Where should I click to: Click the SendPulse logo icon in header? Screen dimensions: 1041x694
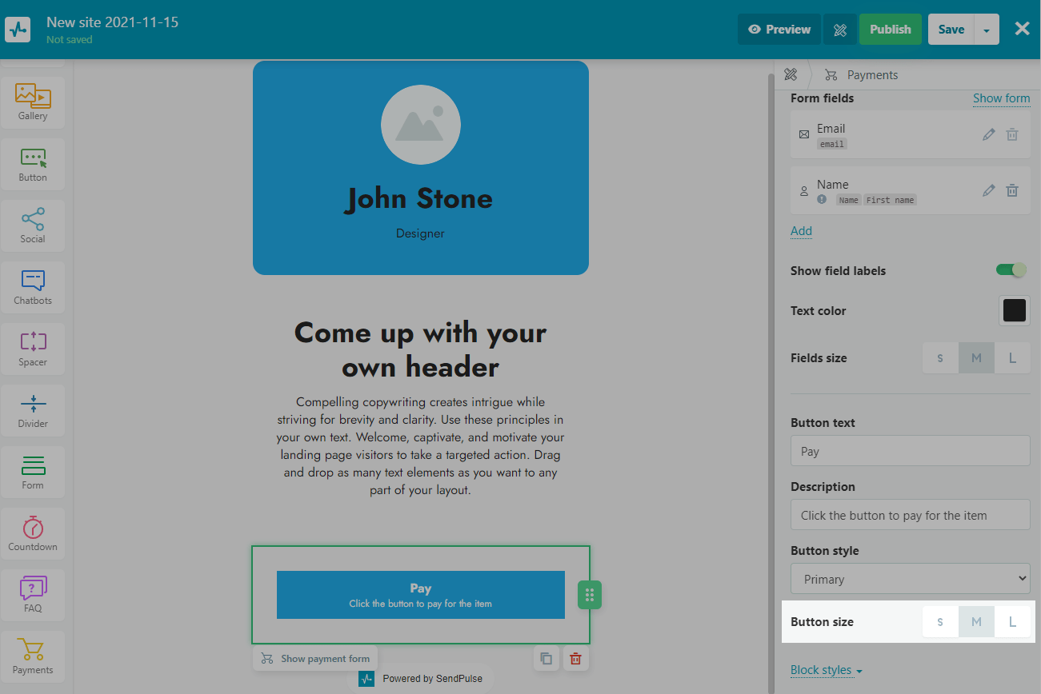coord(18,30)
